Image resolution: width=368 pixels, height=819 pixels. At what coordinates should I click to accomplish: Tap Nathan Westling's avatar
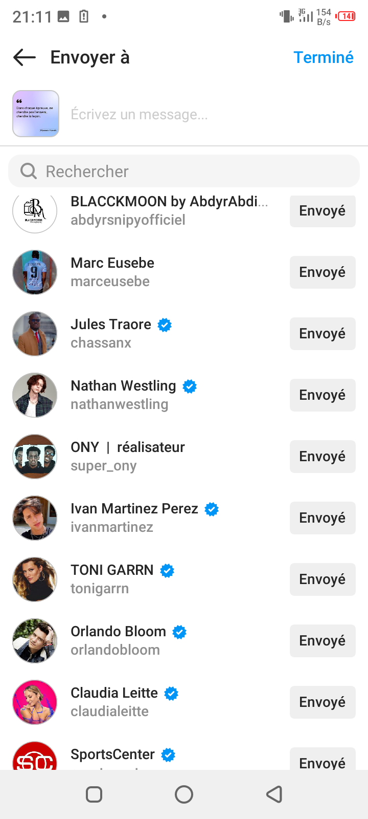[x=35, y=395]
